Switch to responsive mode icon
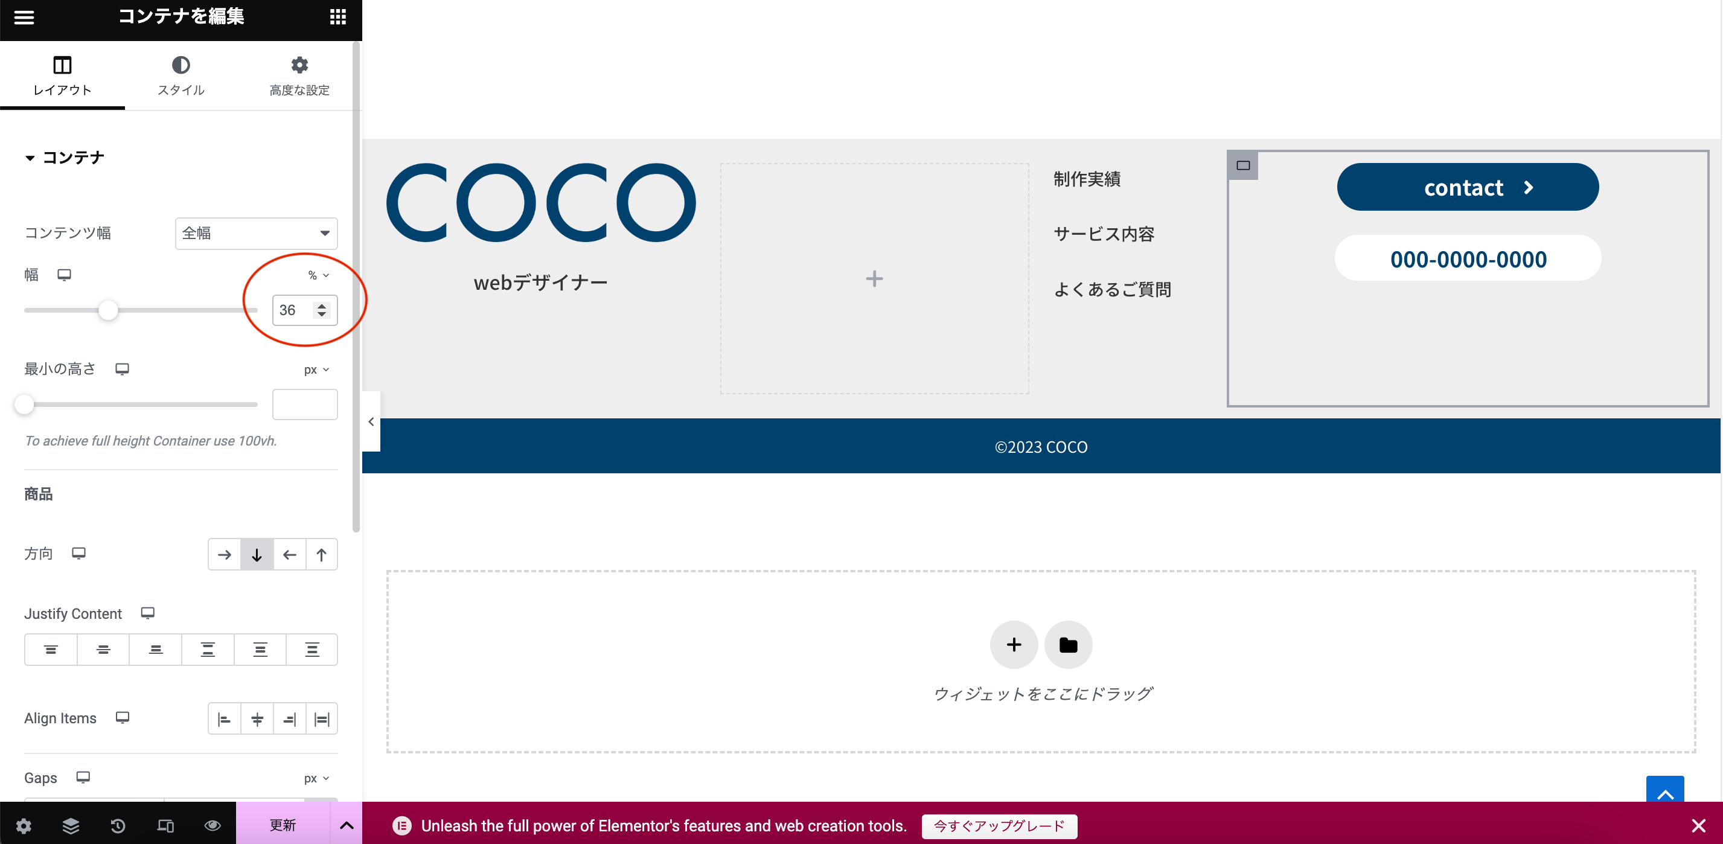This screenshot has width=1723, height=844. [165, 826]
